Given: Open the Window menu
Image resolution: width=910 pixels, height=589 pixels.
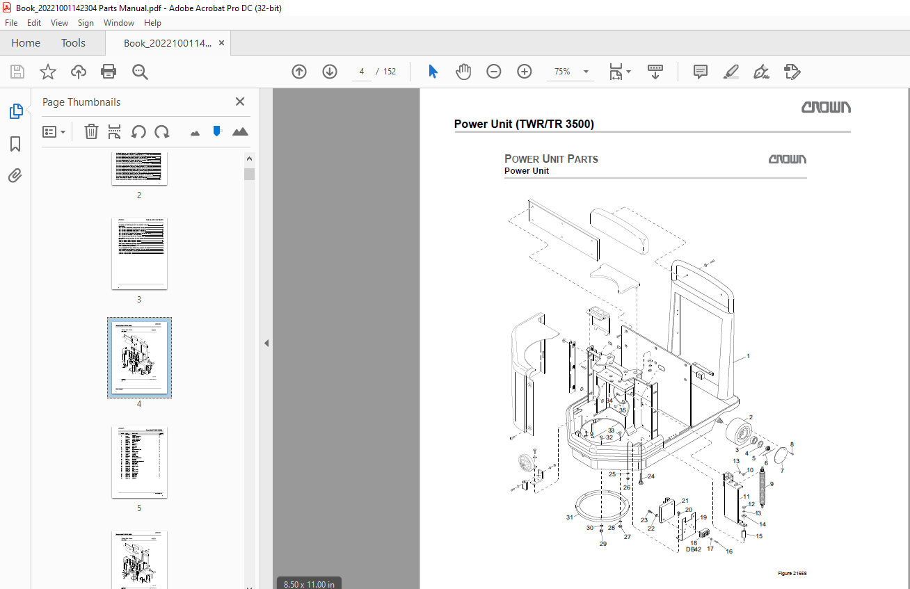Looking at the screenshot, I should tap(119, 23).
